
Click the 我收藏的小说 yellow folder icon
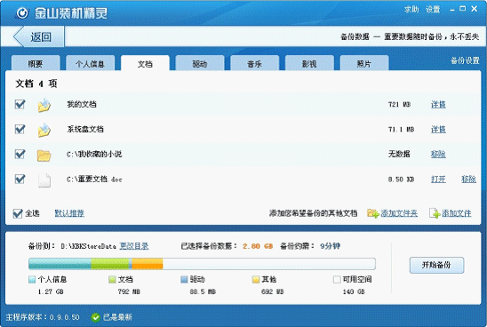pos(44,156)
